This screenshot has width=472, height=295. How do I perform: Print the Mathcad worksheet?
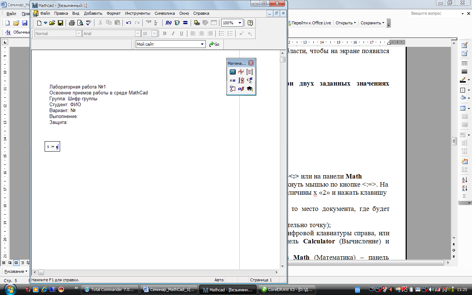72,23
